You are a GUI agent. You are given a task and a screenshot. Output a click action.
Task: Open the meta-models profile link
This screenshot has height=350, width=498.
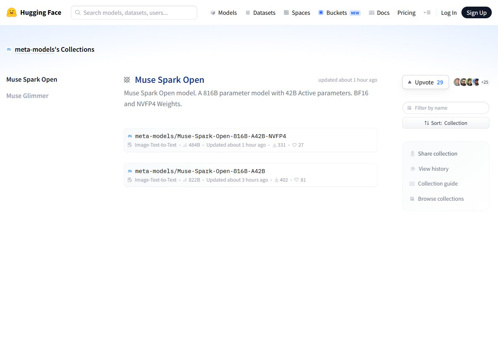[35, 49]
